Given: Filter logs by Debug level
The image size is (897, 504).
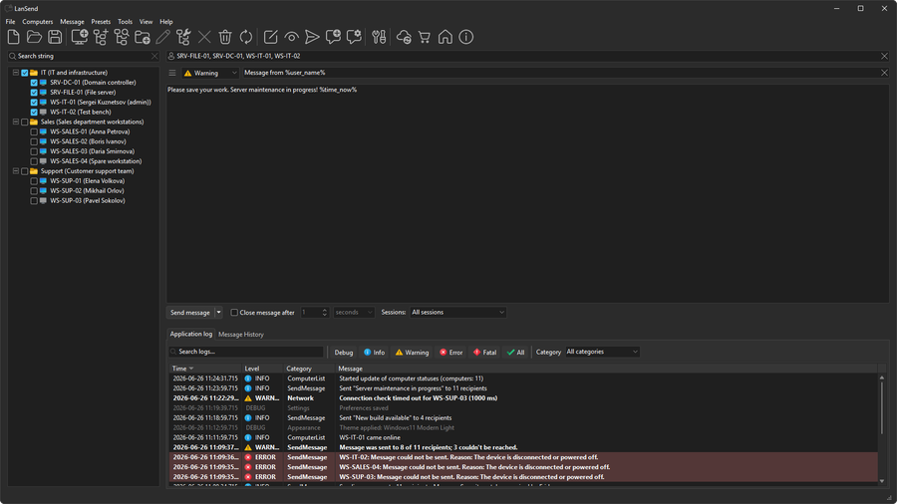Looking at the screenshot, I should (x=343, y=352).
